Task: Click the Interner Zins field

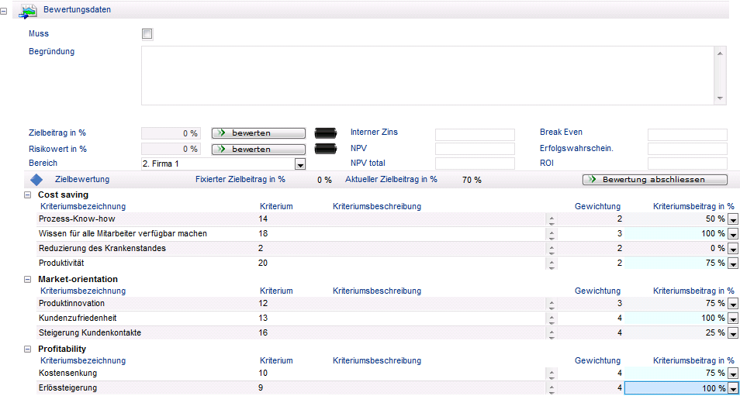Action: point(475,134)
